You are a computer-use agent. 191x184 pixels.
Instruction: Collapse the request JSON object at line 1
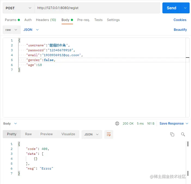click(x=19, y=40)
